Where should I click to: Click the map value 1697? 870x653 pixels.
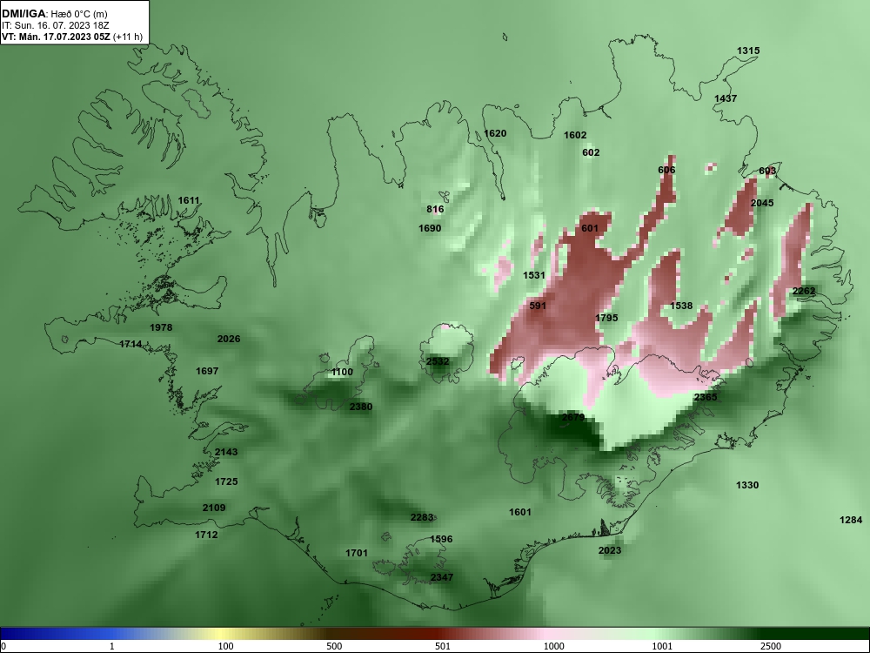pos(207,371)
